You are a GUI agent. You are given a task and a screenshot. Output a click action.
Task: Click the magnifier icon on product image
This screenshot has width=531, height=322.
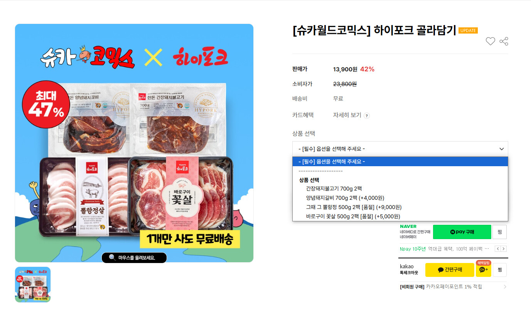(112, 258)
